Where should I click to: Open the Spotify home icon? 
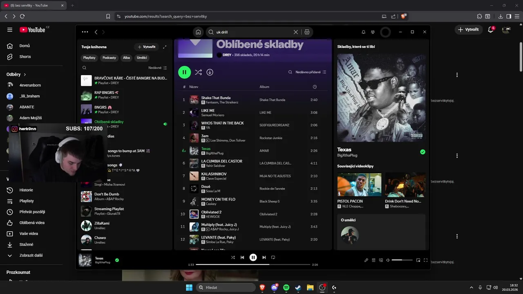point(198,32)
